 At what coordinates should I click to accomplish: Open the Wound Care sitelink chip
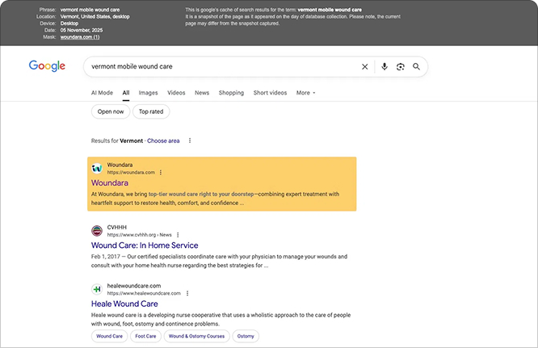point(109,336)
